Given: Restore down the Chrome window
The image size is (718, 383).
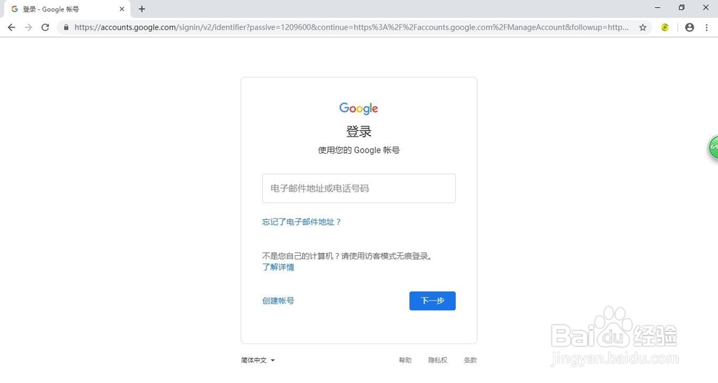Looking at the screenshot, I should (681, 8).
